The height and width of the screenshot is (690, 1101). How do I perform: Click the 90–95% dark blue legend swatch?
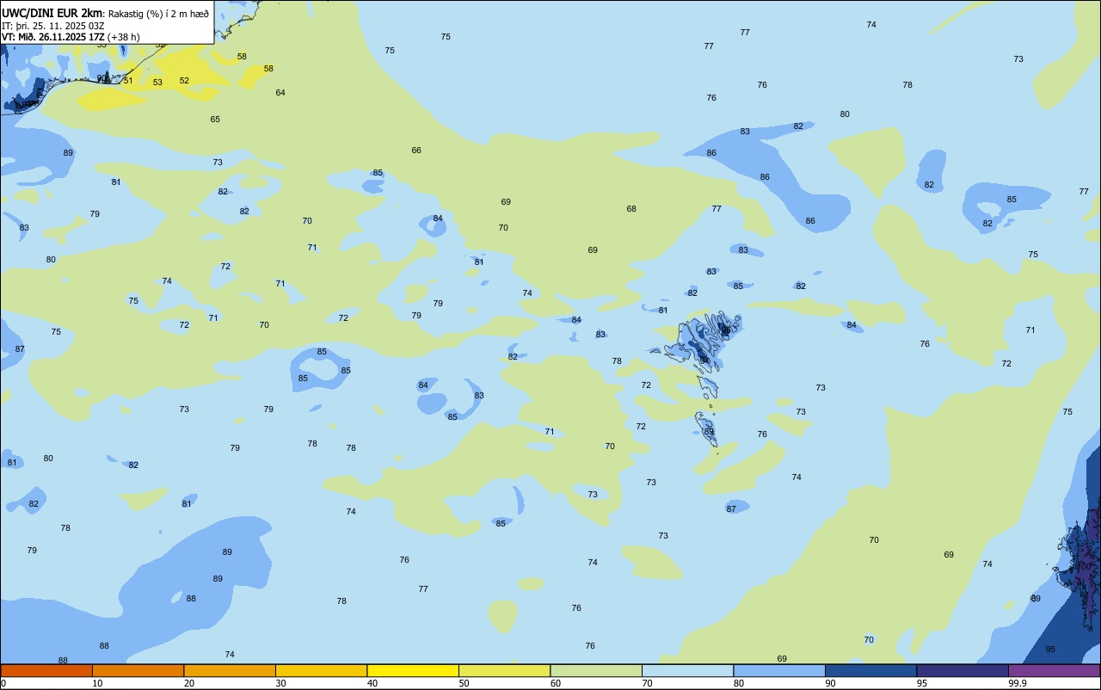pos(870,670)
